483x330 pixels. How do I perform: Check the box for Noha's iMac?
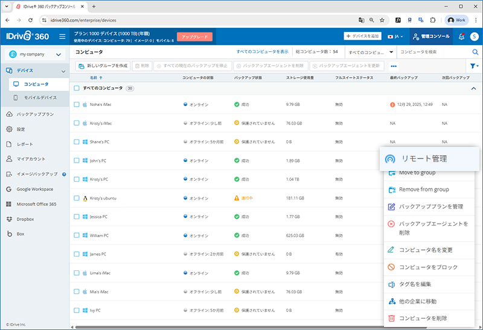pos(77,105)
